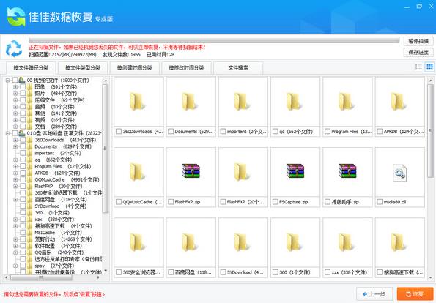
Task: Click the thumbnail grid vertical scrollbar
Action: pos(430,130)
